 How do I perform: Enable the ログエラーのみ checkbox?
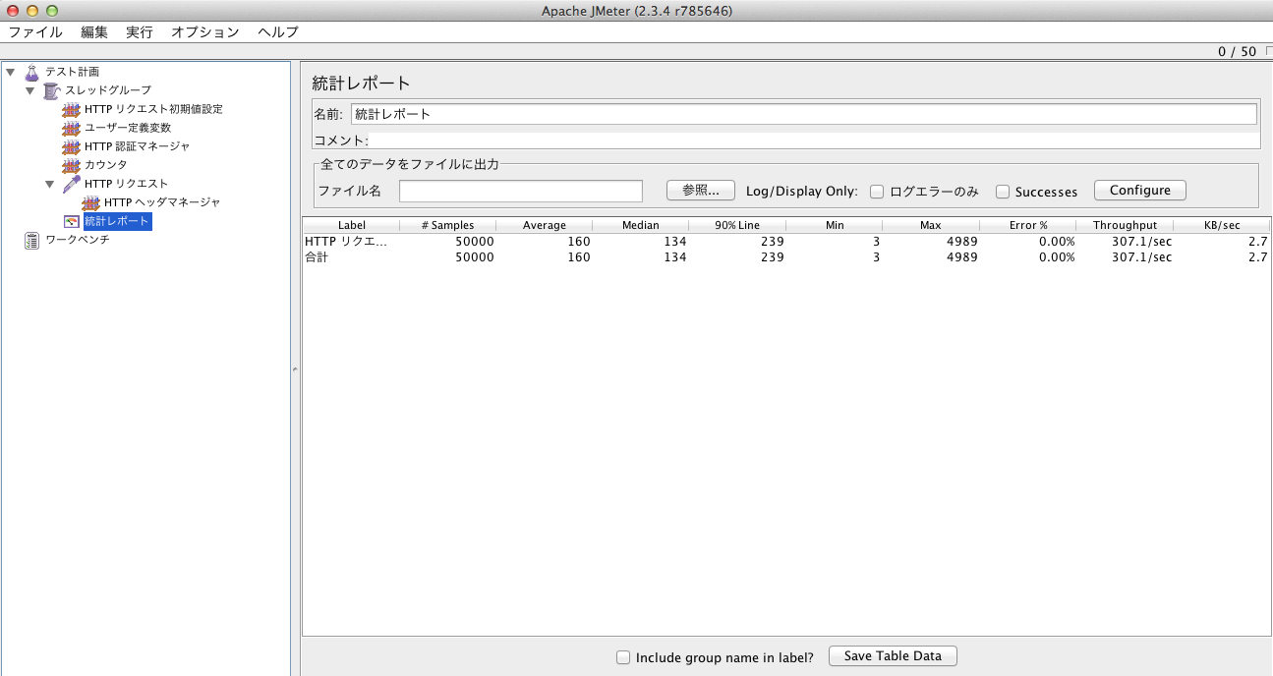(877, 192)
